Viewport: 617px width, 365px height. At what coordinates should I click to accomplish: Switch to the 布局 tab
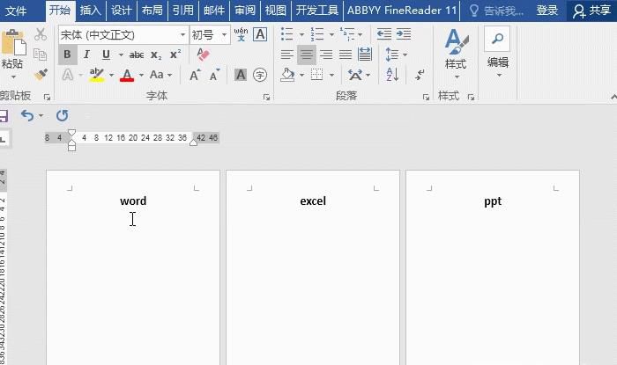tap(152, 11)
